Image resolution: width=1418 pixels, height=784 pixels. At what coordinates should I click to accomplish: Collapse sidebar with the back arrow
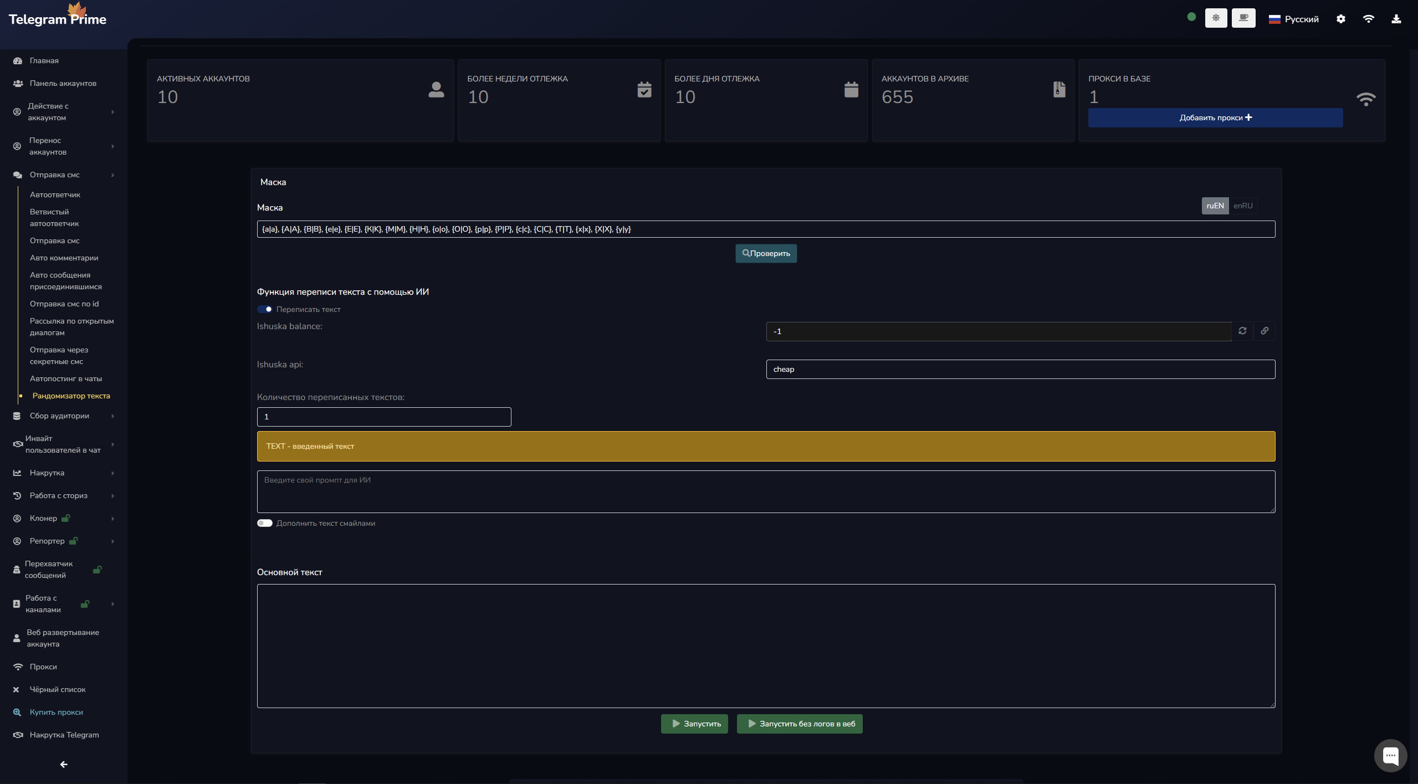coord(64,764)
